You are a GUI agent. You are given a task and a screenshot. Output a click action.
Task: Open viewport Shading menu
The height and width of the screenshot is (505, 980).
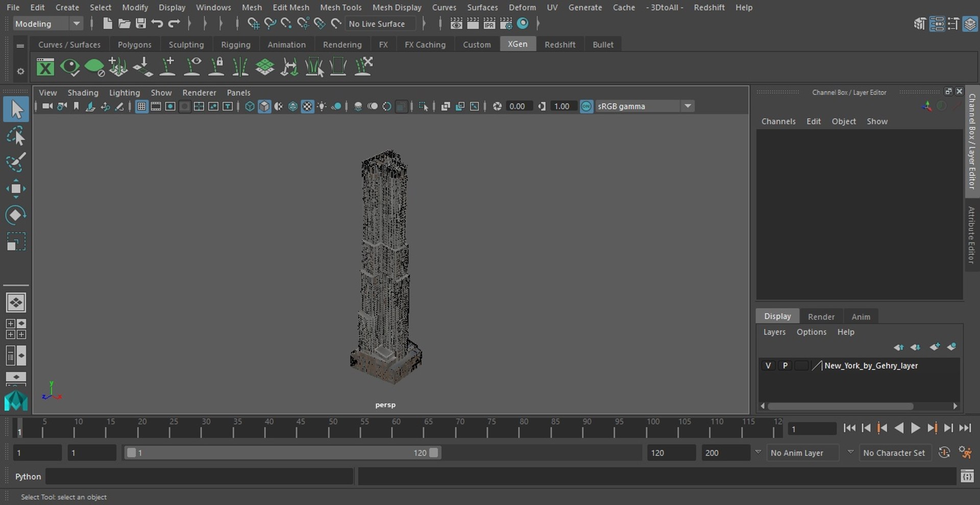tap(83, 92)
